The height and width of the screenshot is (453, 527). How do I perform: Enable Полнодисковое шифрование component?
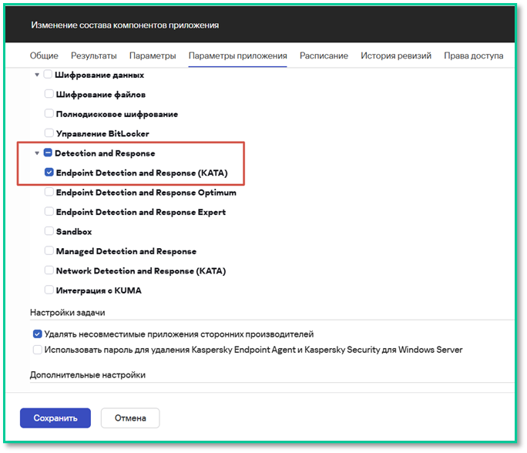[x=49, y=113]
